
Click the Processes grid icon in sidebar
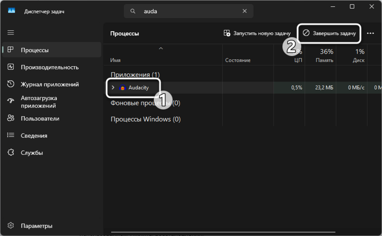[11, 50]
